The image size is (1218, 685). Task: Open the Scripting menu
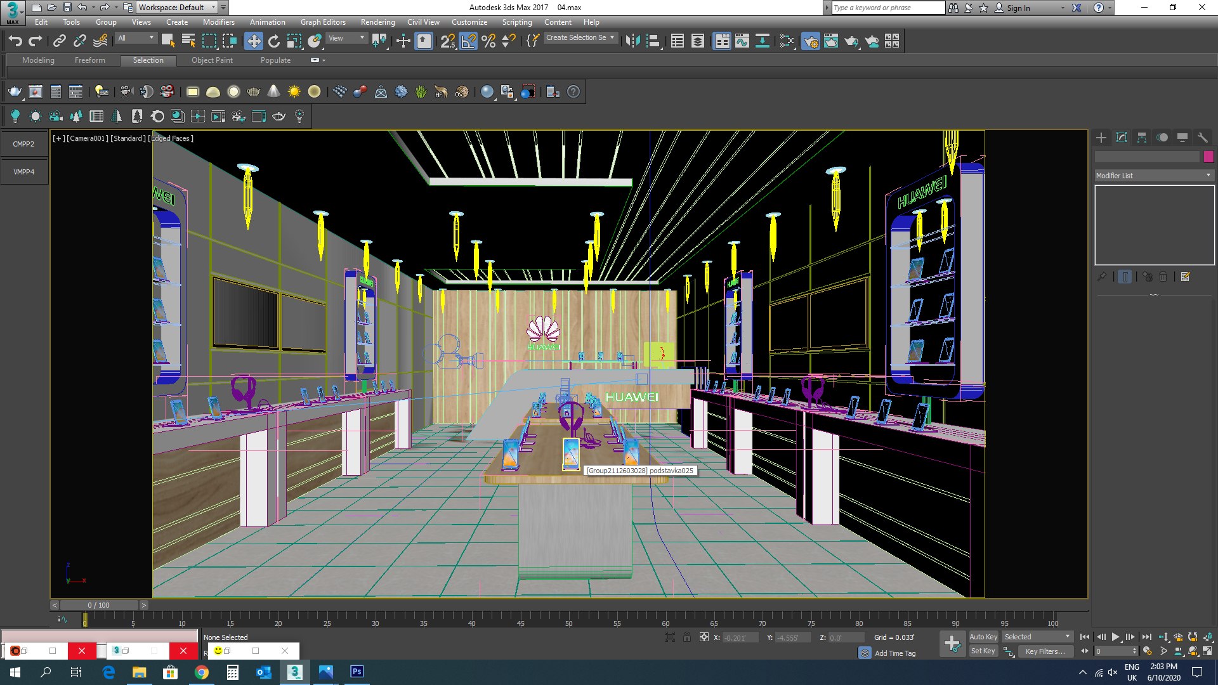coord(517,22)
